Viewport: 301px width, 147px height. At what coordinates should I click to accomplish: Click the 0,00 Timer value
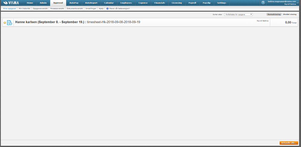click(x=291, y=23)
